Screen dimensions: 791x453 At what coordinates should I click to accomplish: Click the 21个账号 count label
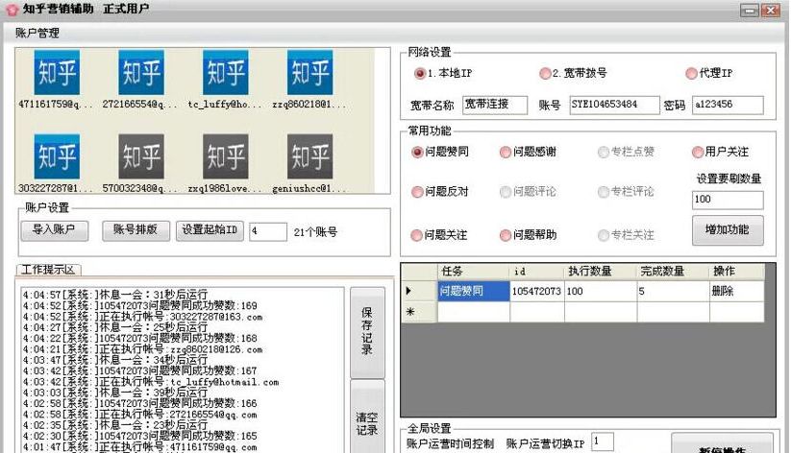tap(315, 232)
